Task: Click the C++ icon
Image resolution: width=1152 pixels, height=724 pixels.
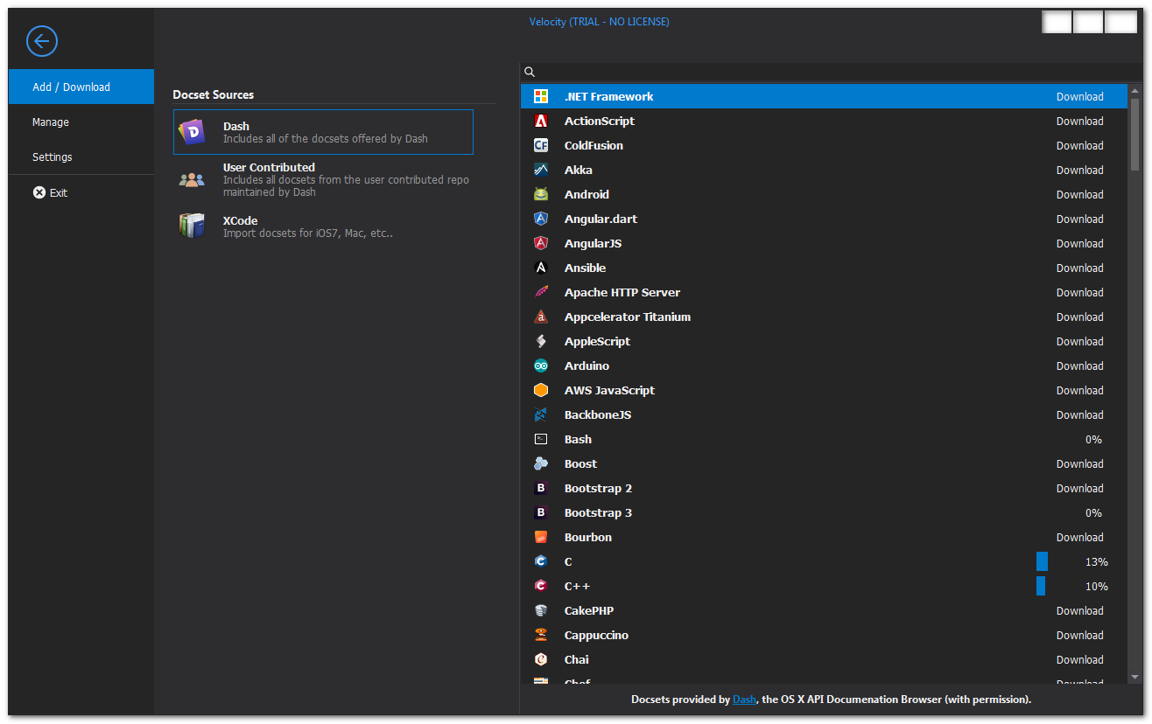Action: click(x=541, y=586)
